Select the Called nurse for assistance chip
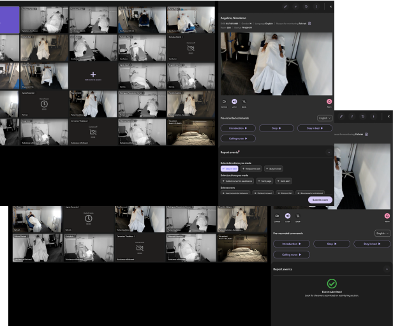This screenshot has height=326, width=393. pos(237,181)
